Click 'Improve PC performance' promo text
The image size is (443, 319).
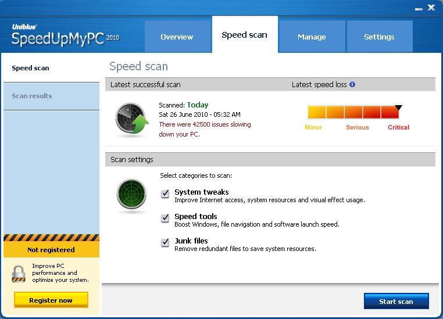60,273
